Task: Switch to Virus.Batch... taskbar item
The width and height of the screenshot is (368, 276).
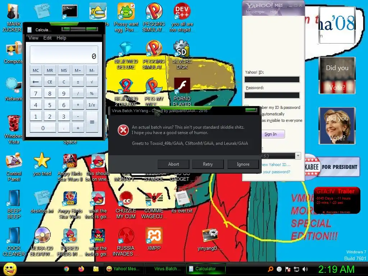Action: 165,269
